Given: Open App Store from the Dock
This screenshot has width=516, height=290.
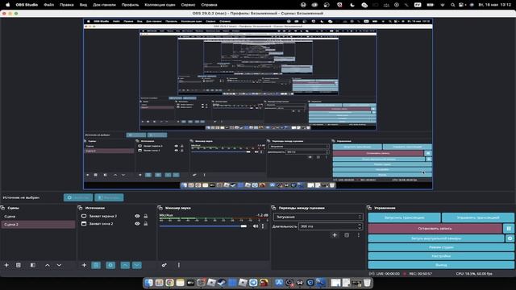Looking at the screenshot, I should coord(279,283).
